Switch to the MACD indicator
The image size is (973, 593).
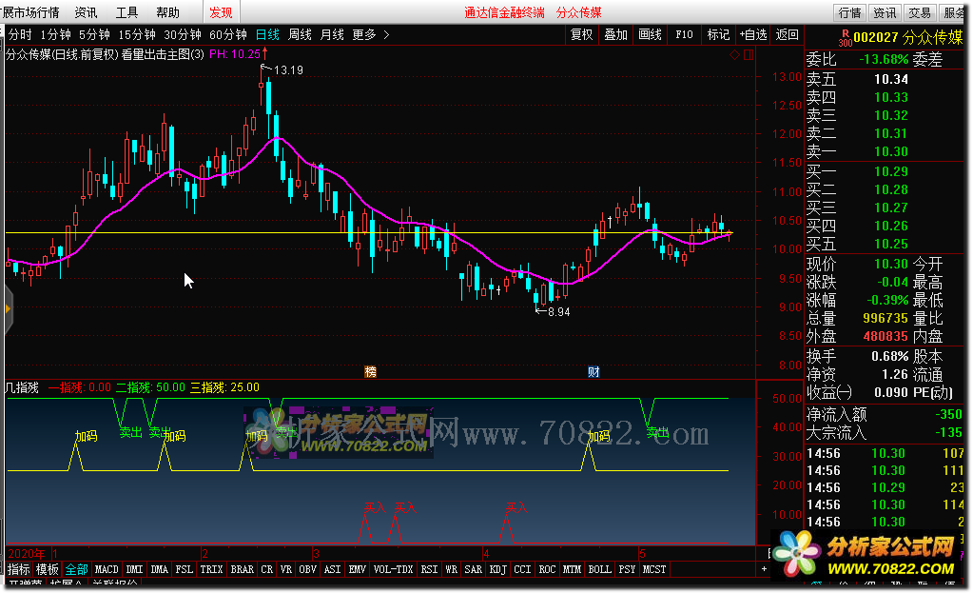click(x=107, y=569)
